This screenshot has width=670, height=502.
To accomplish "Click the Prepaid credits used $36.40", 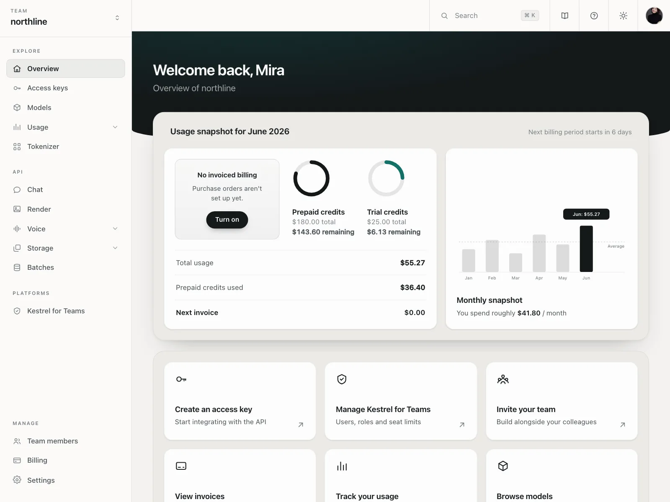I will click(x=412, y=287).
